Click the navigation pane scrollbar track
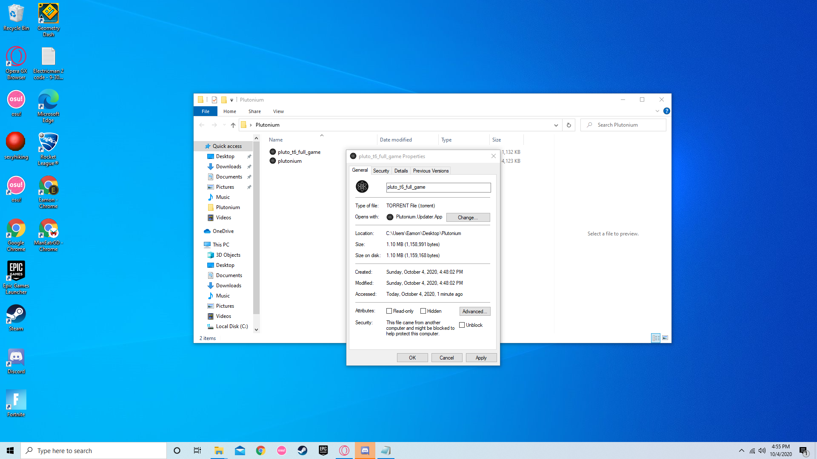The width and height of the screenshot is (817, 459). [x=256, y=234]
